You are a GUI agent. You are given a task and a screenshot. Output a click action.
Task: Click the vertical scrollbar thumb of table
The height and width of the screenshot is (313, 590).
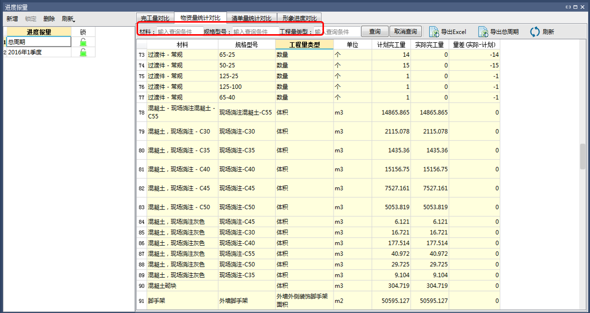pyautogui.click(x=583, y=156)
